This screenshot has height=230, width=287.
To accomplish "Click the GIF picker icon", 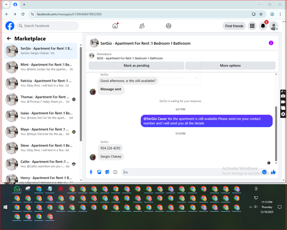I will click(115, 172).
